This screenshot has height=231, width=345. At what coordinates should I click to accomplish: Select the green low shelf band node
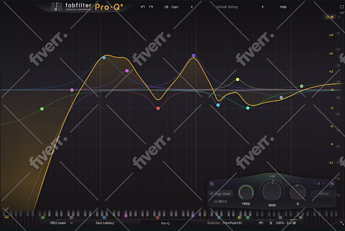42,109
